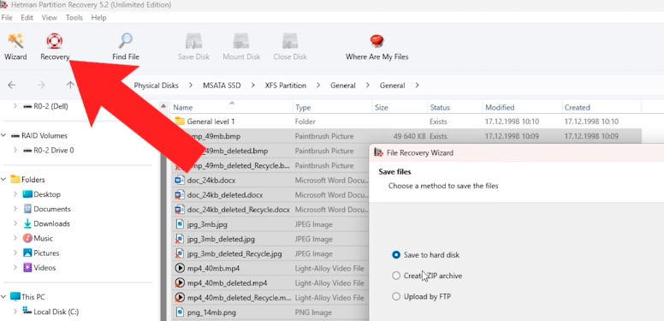Open the Edit menu

click(x=27, y=18)
